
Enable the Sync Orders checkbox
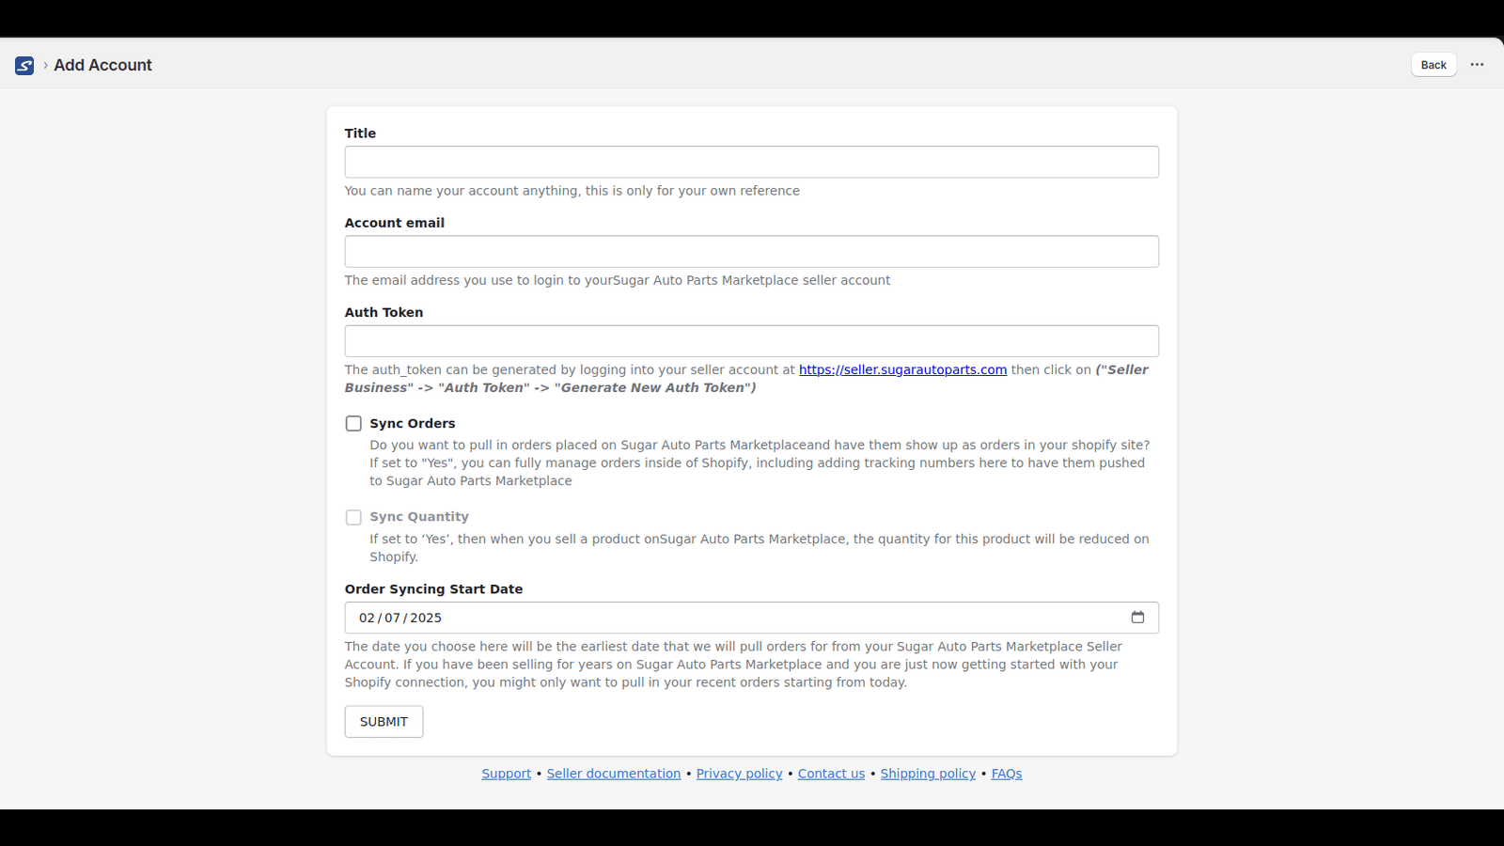pos(353,424)
